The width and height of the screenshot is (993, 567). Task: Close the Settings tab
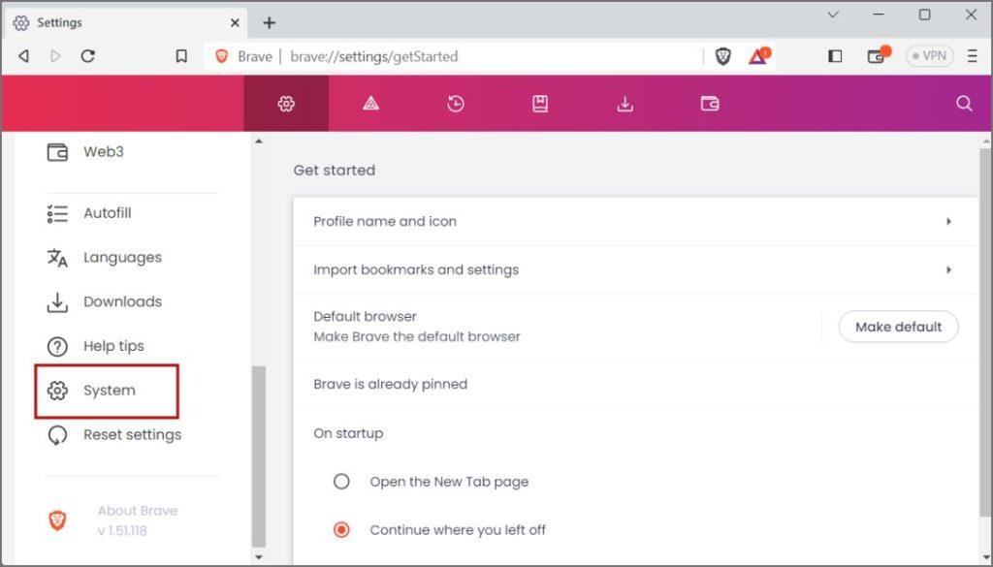tap(235, 23)
